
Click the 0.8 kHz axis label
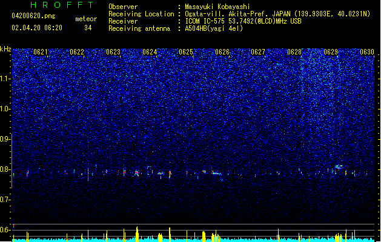[x=5, y=169]
